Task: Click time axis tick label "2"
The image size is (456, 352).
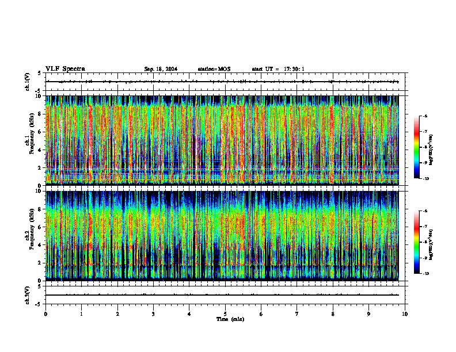Action: [117, 314]
